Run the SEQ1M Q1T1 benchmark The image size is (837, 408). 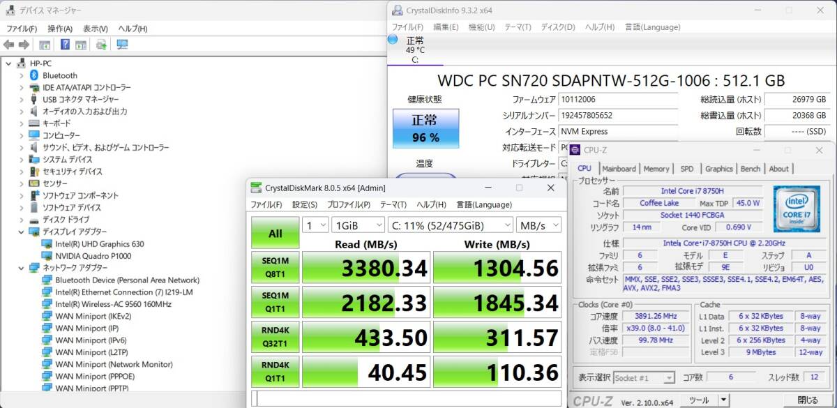coord(276,303)
